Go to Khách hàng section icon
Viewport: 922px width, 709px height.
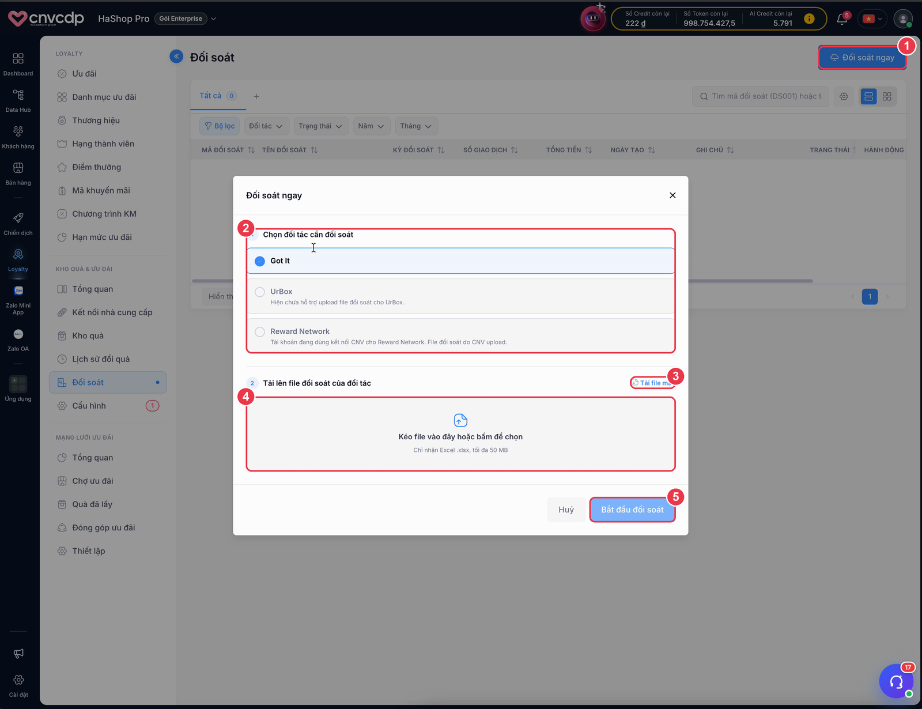18,137
